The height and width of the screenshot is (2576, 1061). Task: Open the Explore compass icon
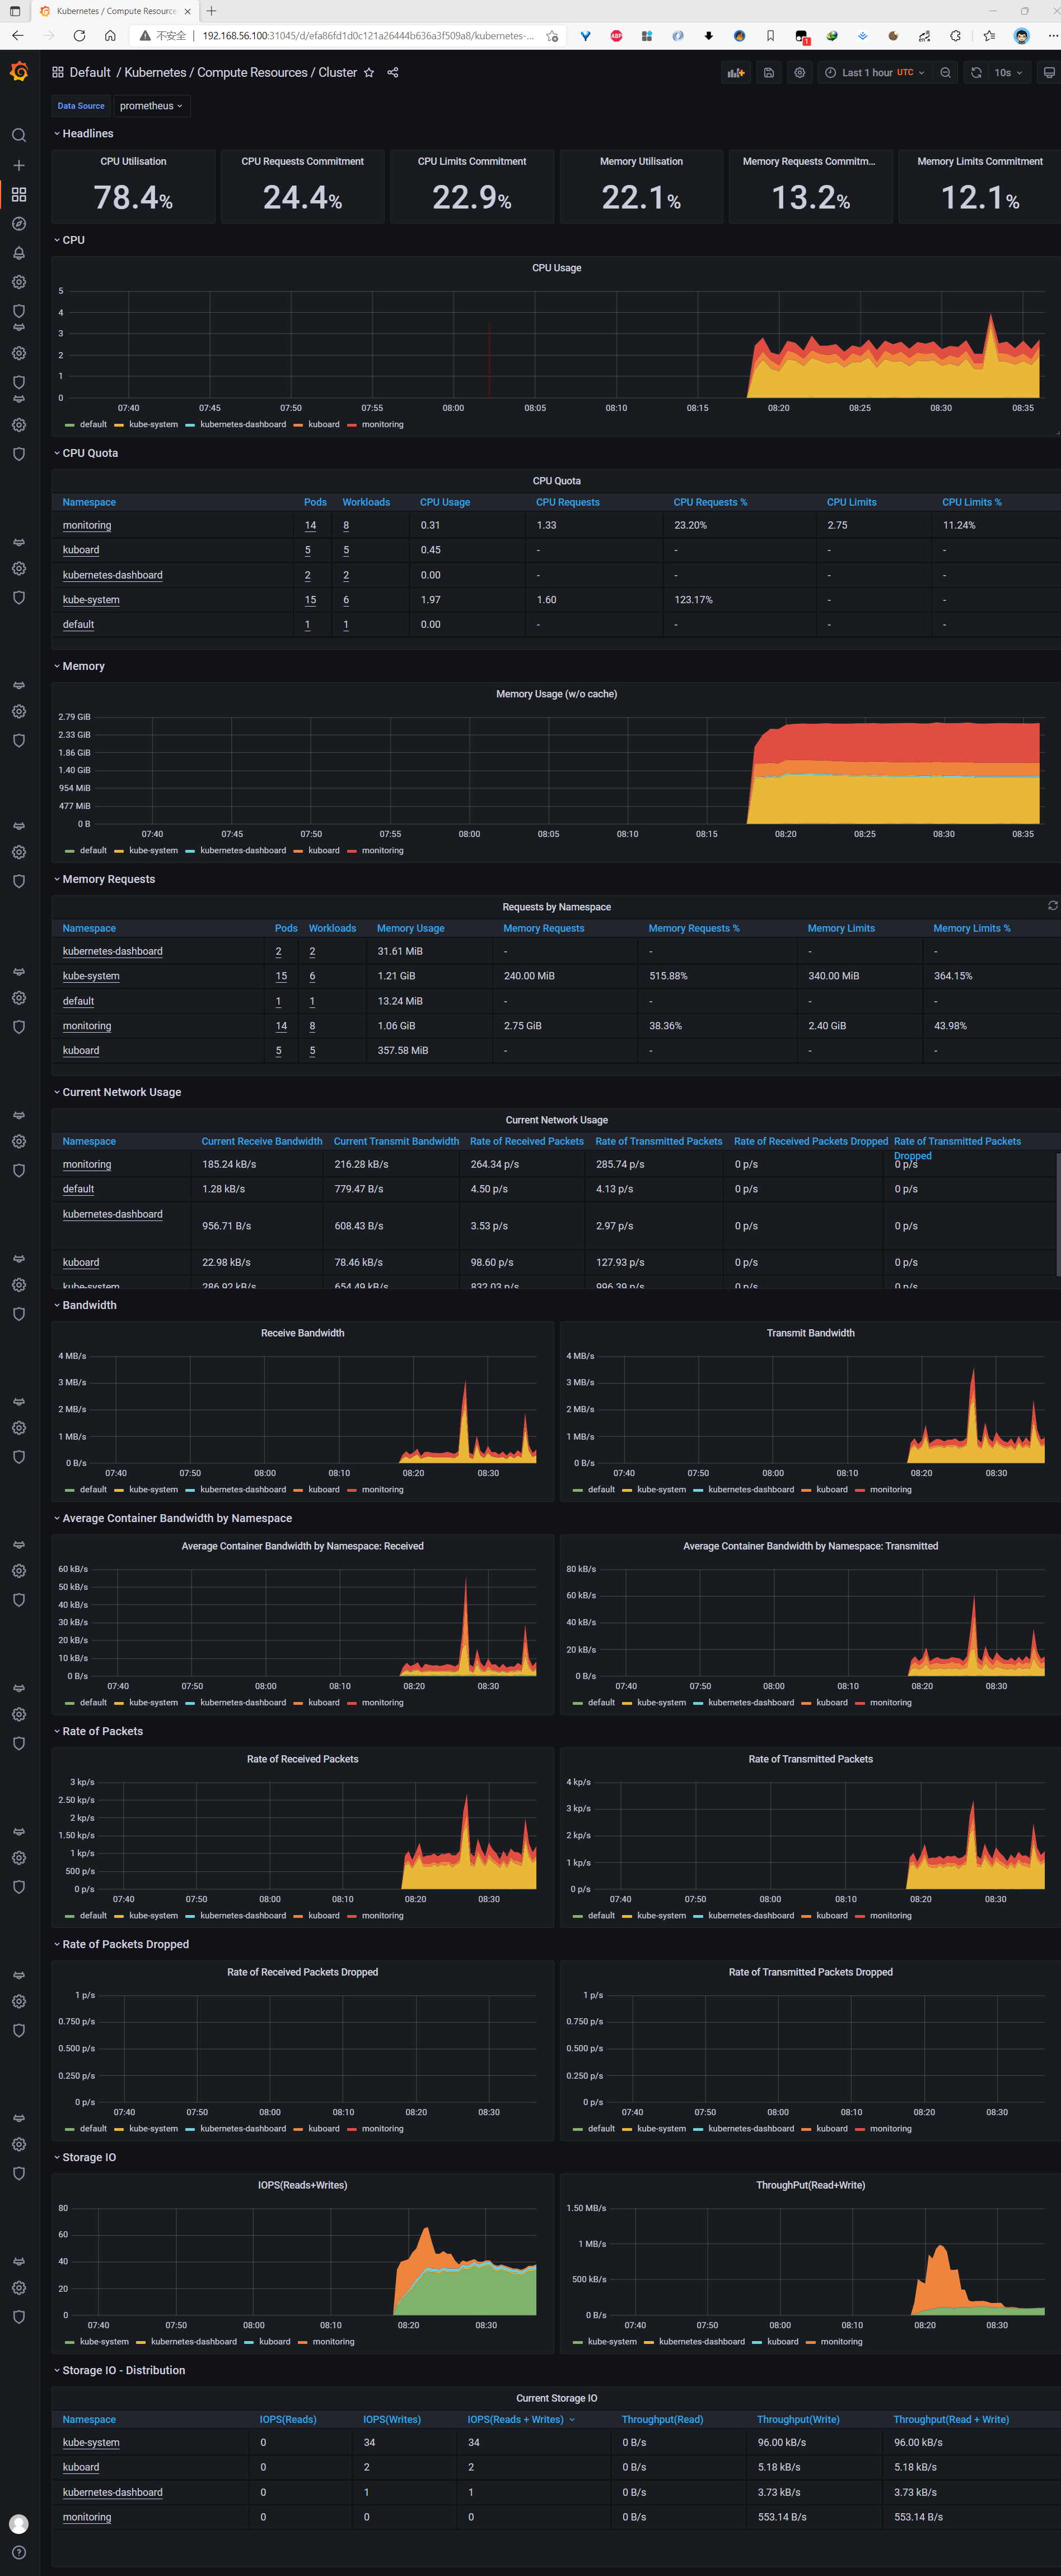click(19, 224)
